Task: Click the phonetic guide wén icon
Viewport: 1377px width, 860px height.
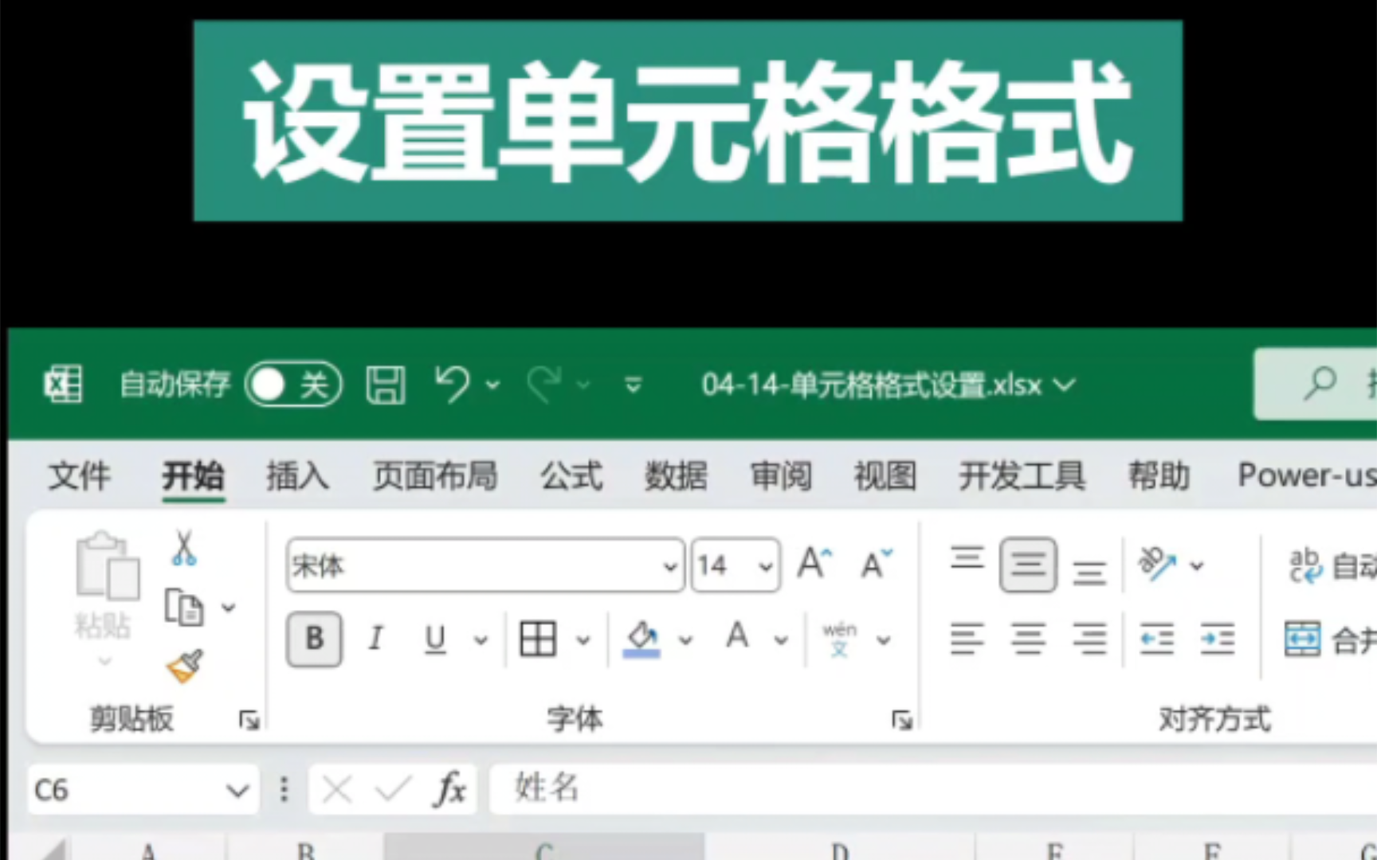Action: pyautogui.click(x=840, y=639)
